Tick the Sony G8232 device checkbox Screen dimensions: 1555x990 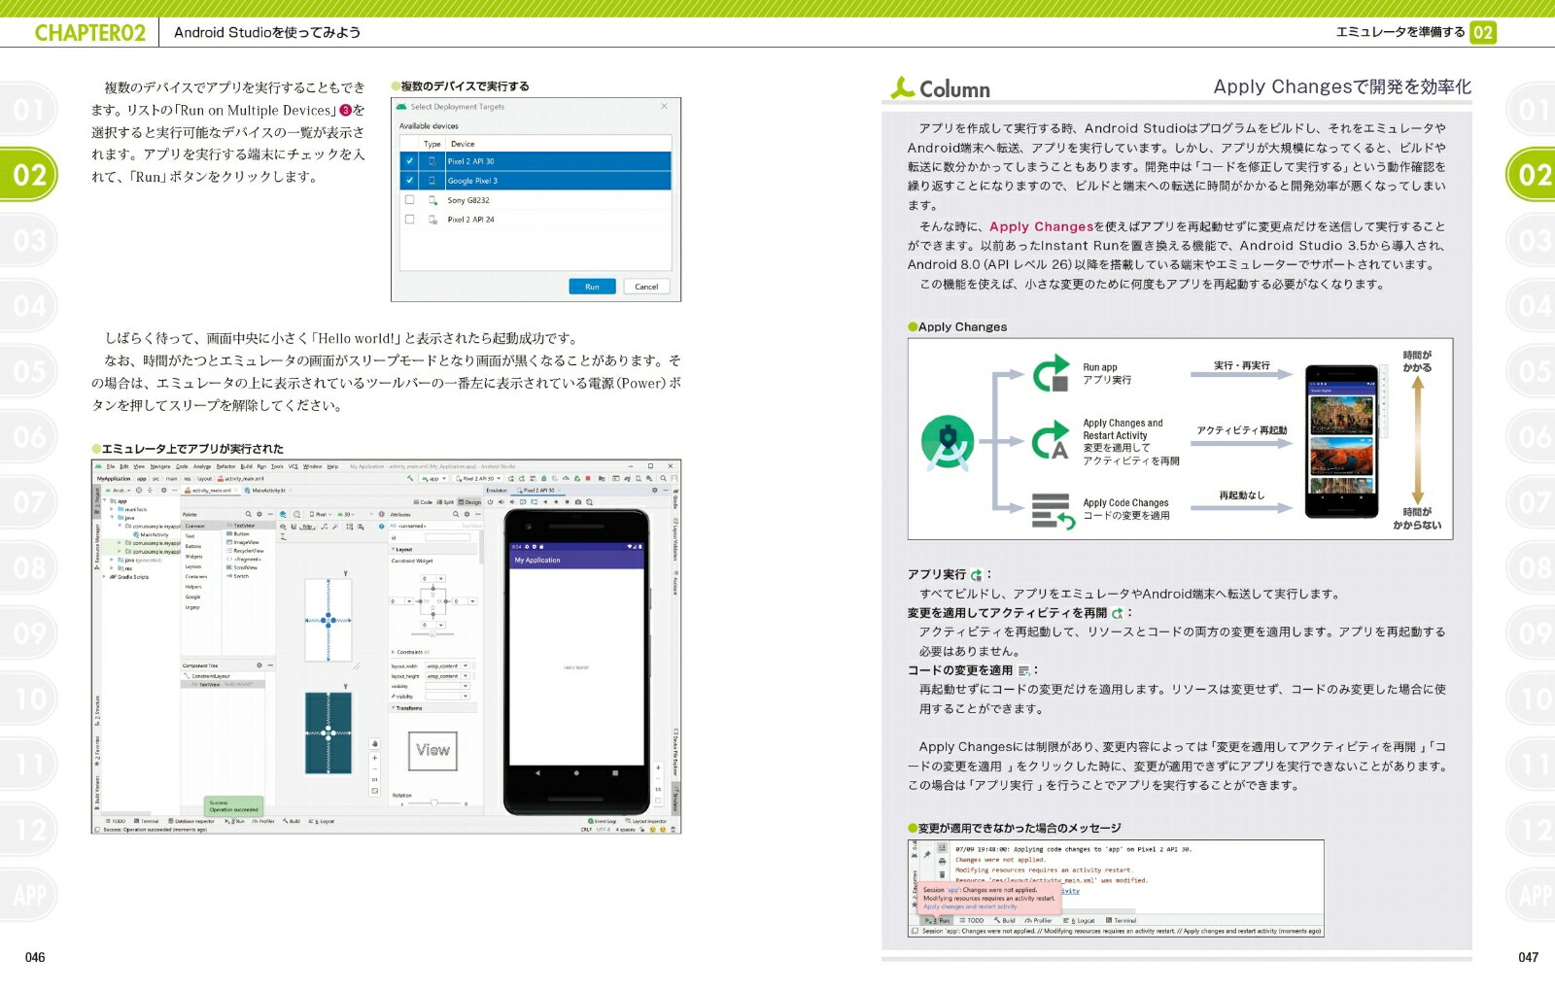409,200
